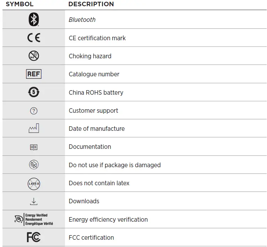Select the "Bluetooth" description text

pos(82,20)
